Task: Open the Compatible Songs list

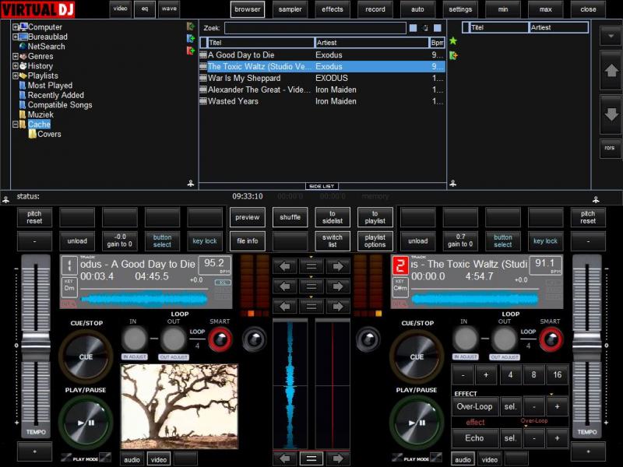Action: coord(55,105)
